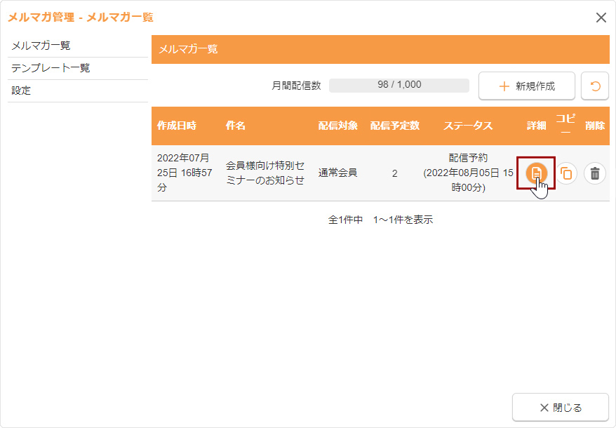Click the 件名 column header

click(236, 126)
